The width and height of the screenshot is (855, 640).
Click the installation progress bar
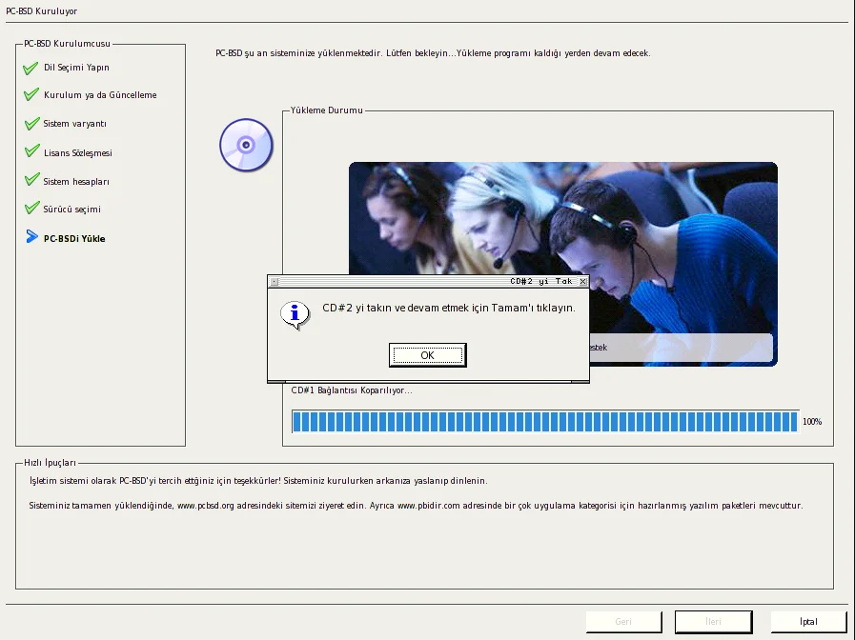pos(544,422)
